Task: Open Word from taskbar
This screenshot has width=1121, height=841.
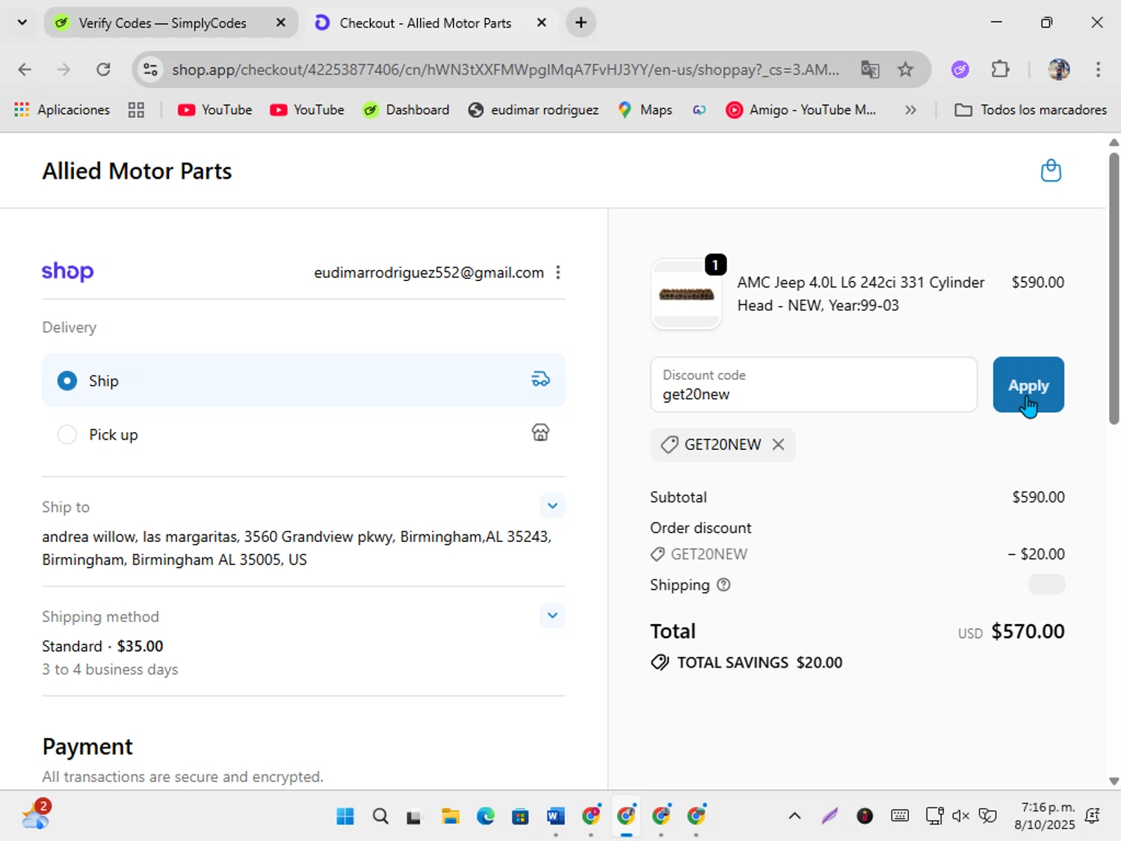Action: click(x=555, y=816)
